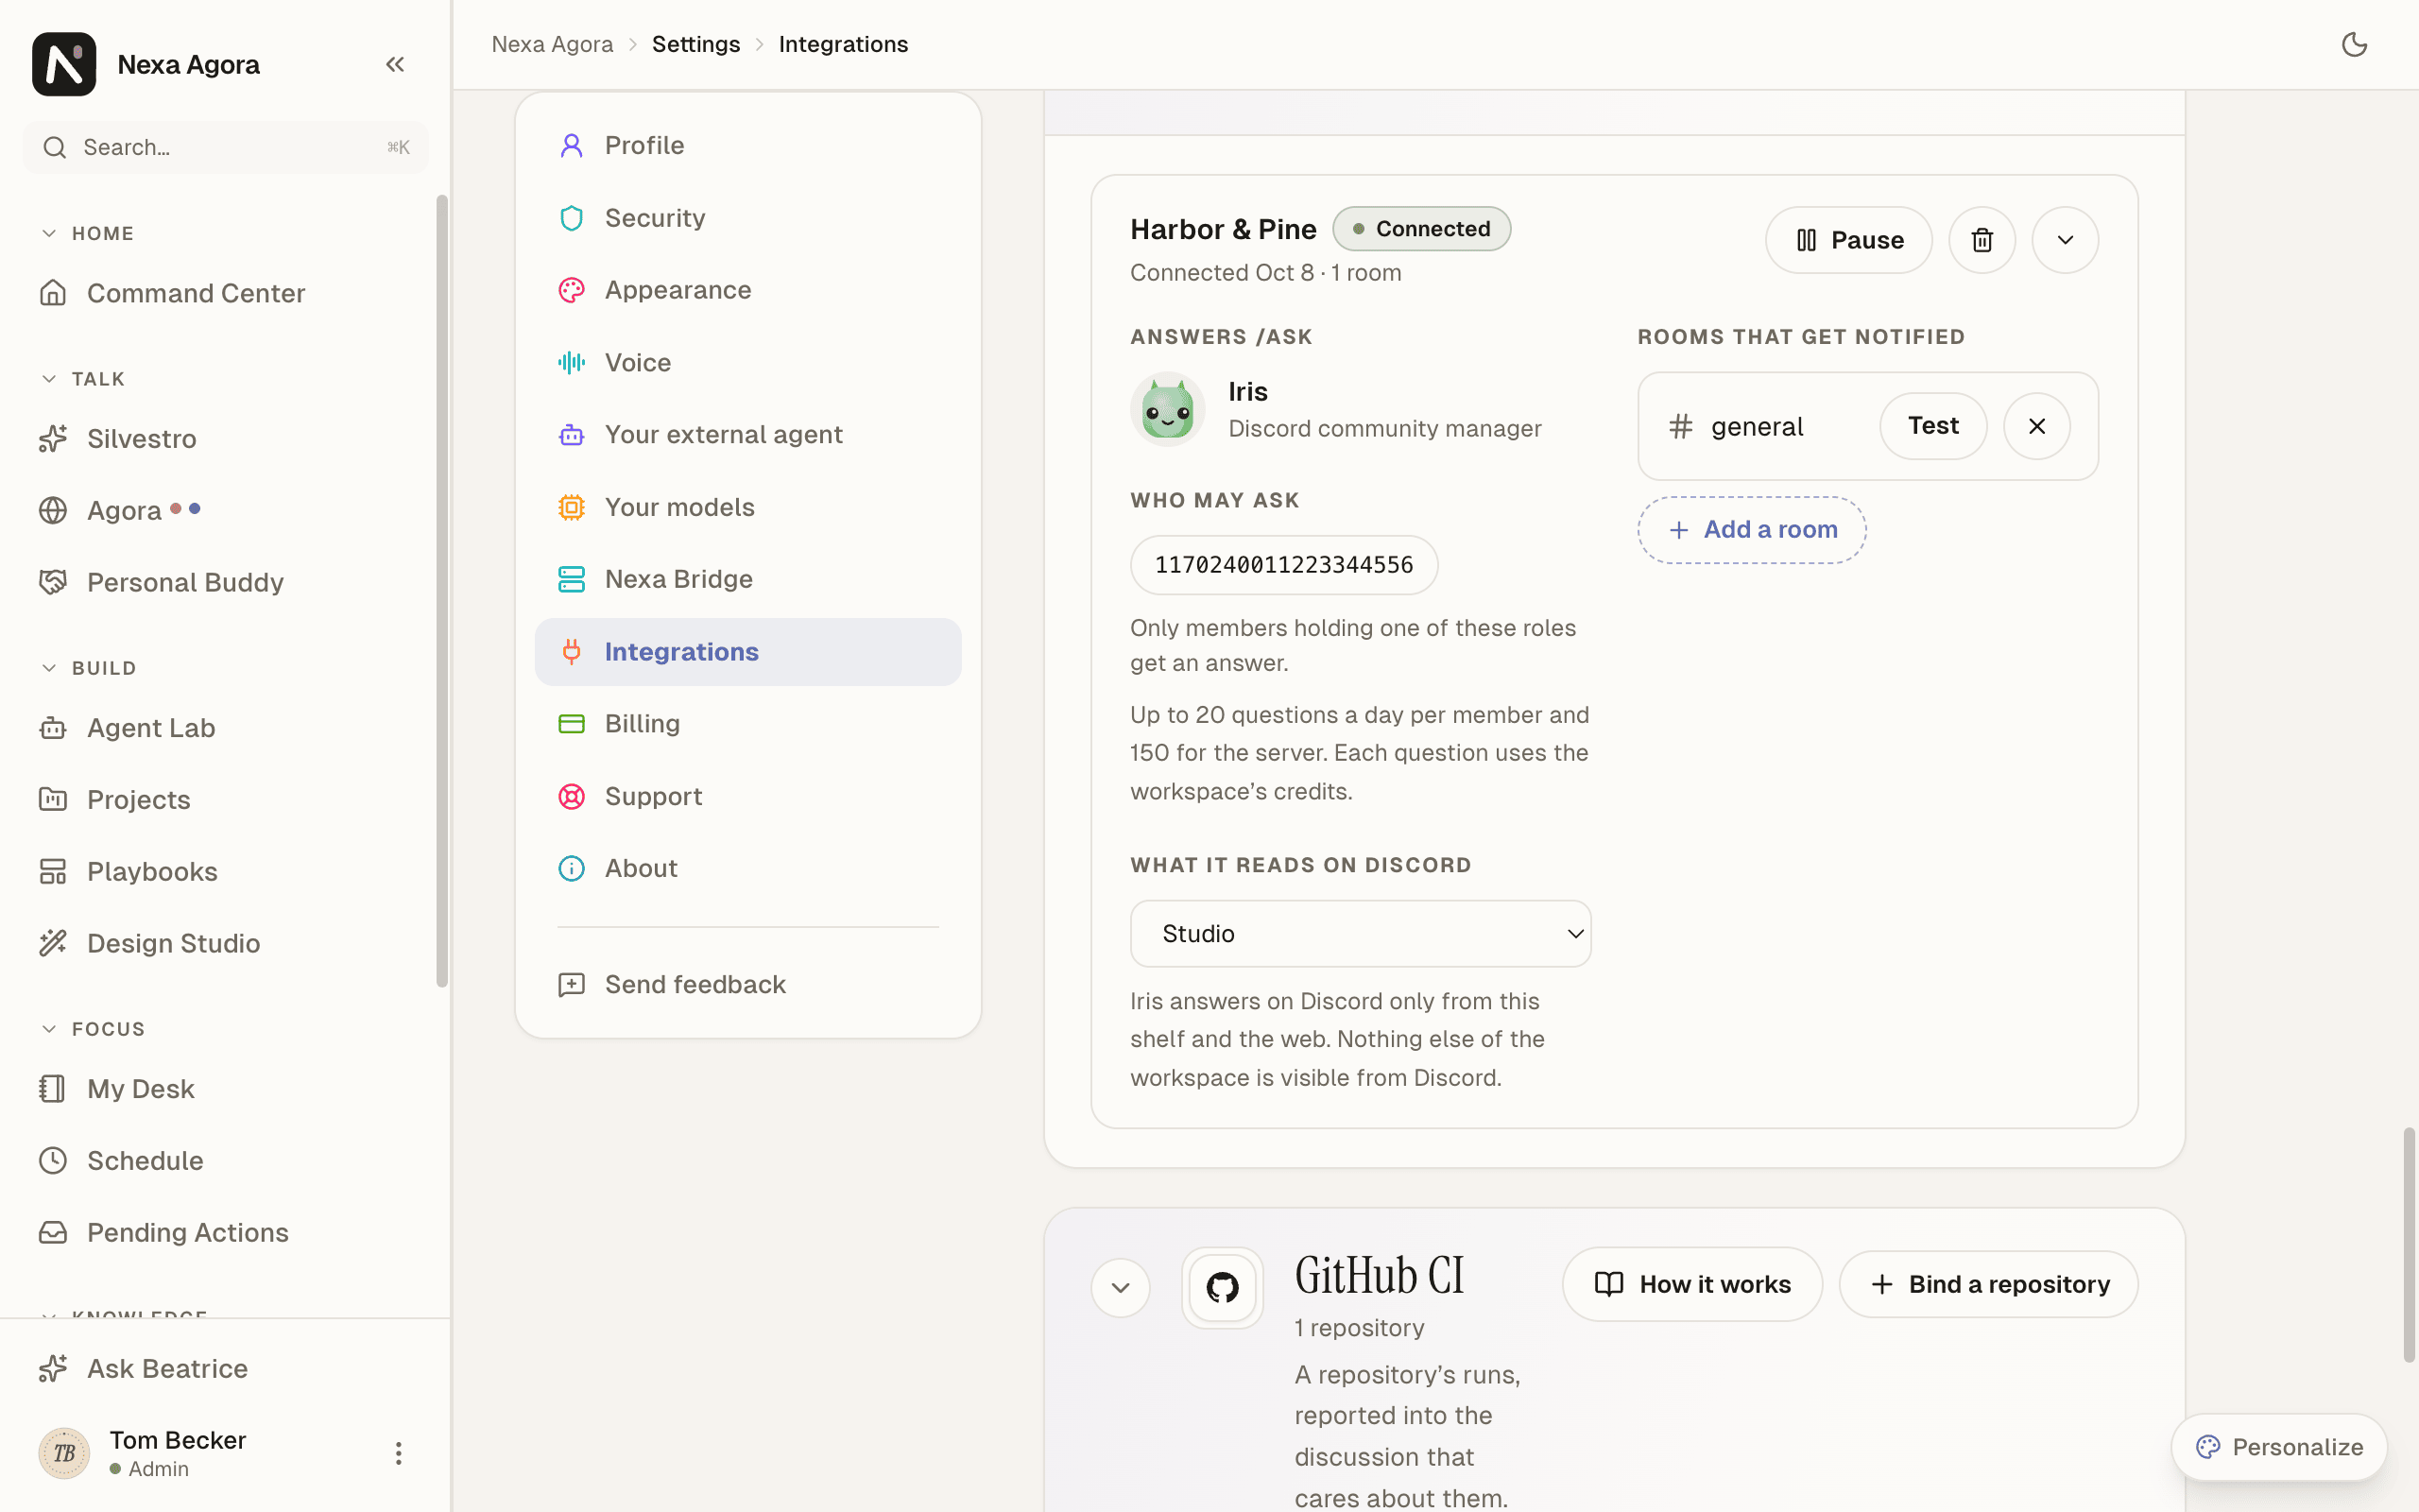Collapse the TALK section

pyautogui.click(x=83, y=379)
